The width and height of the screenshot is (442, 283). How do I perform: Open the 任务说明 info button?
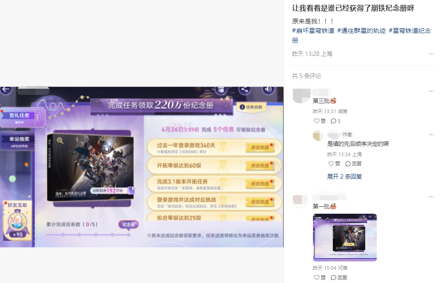[x=251, y=107]
